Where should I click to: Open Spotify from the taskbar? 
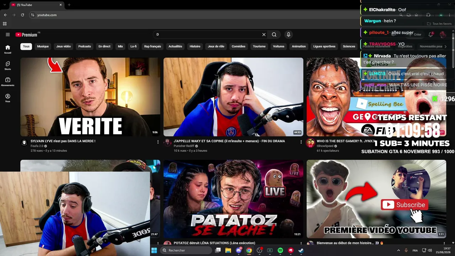pyautogui.click(x=280, y=250)
